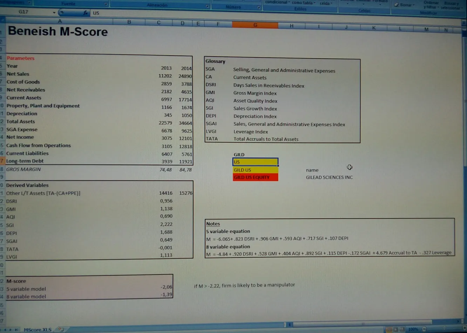This screenshot has height=333, width=467.
Task: Open the Alineación group dialog launcher
Action: [207, 6]
